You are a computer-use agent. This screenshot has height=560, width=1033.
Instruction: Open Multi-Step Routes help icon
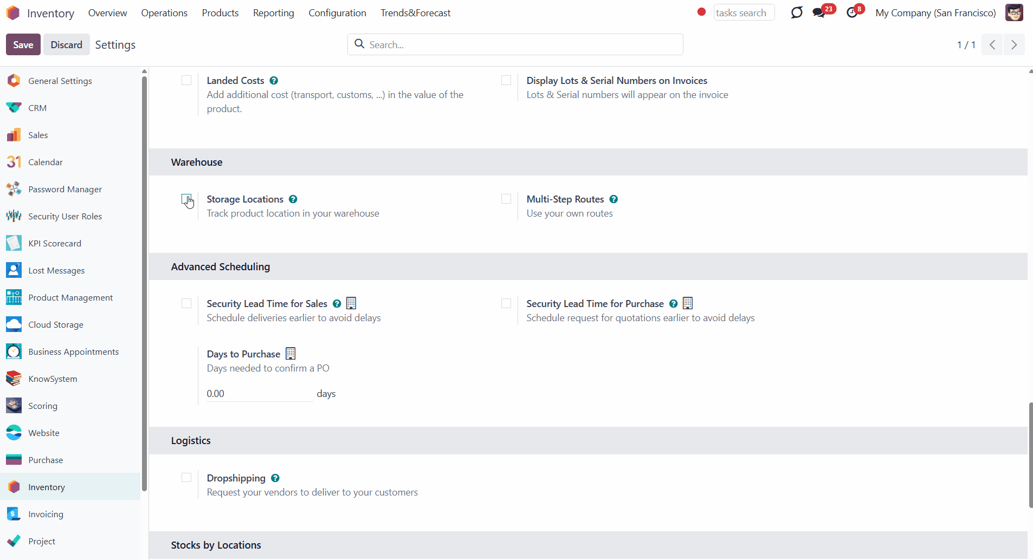click(x=614, y=199)
